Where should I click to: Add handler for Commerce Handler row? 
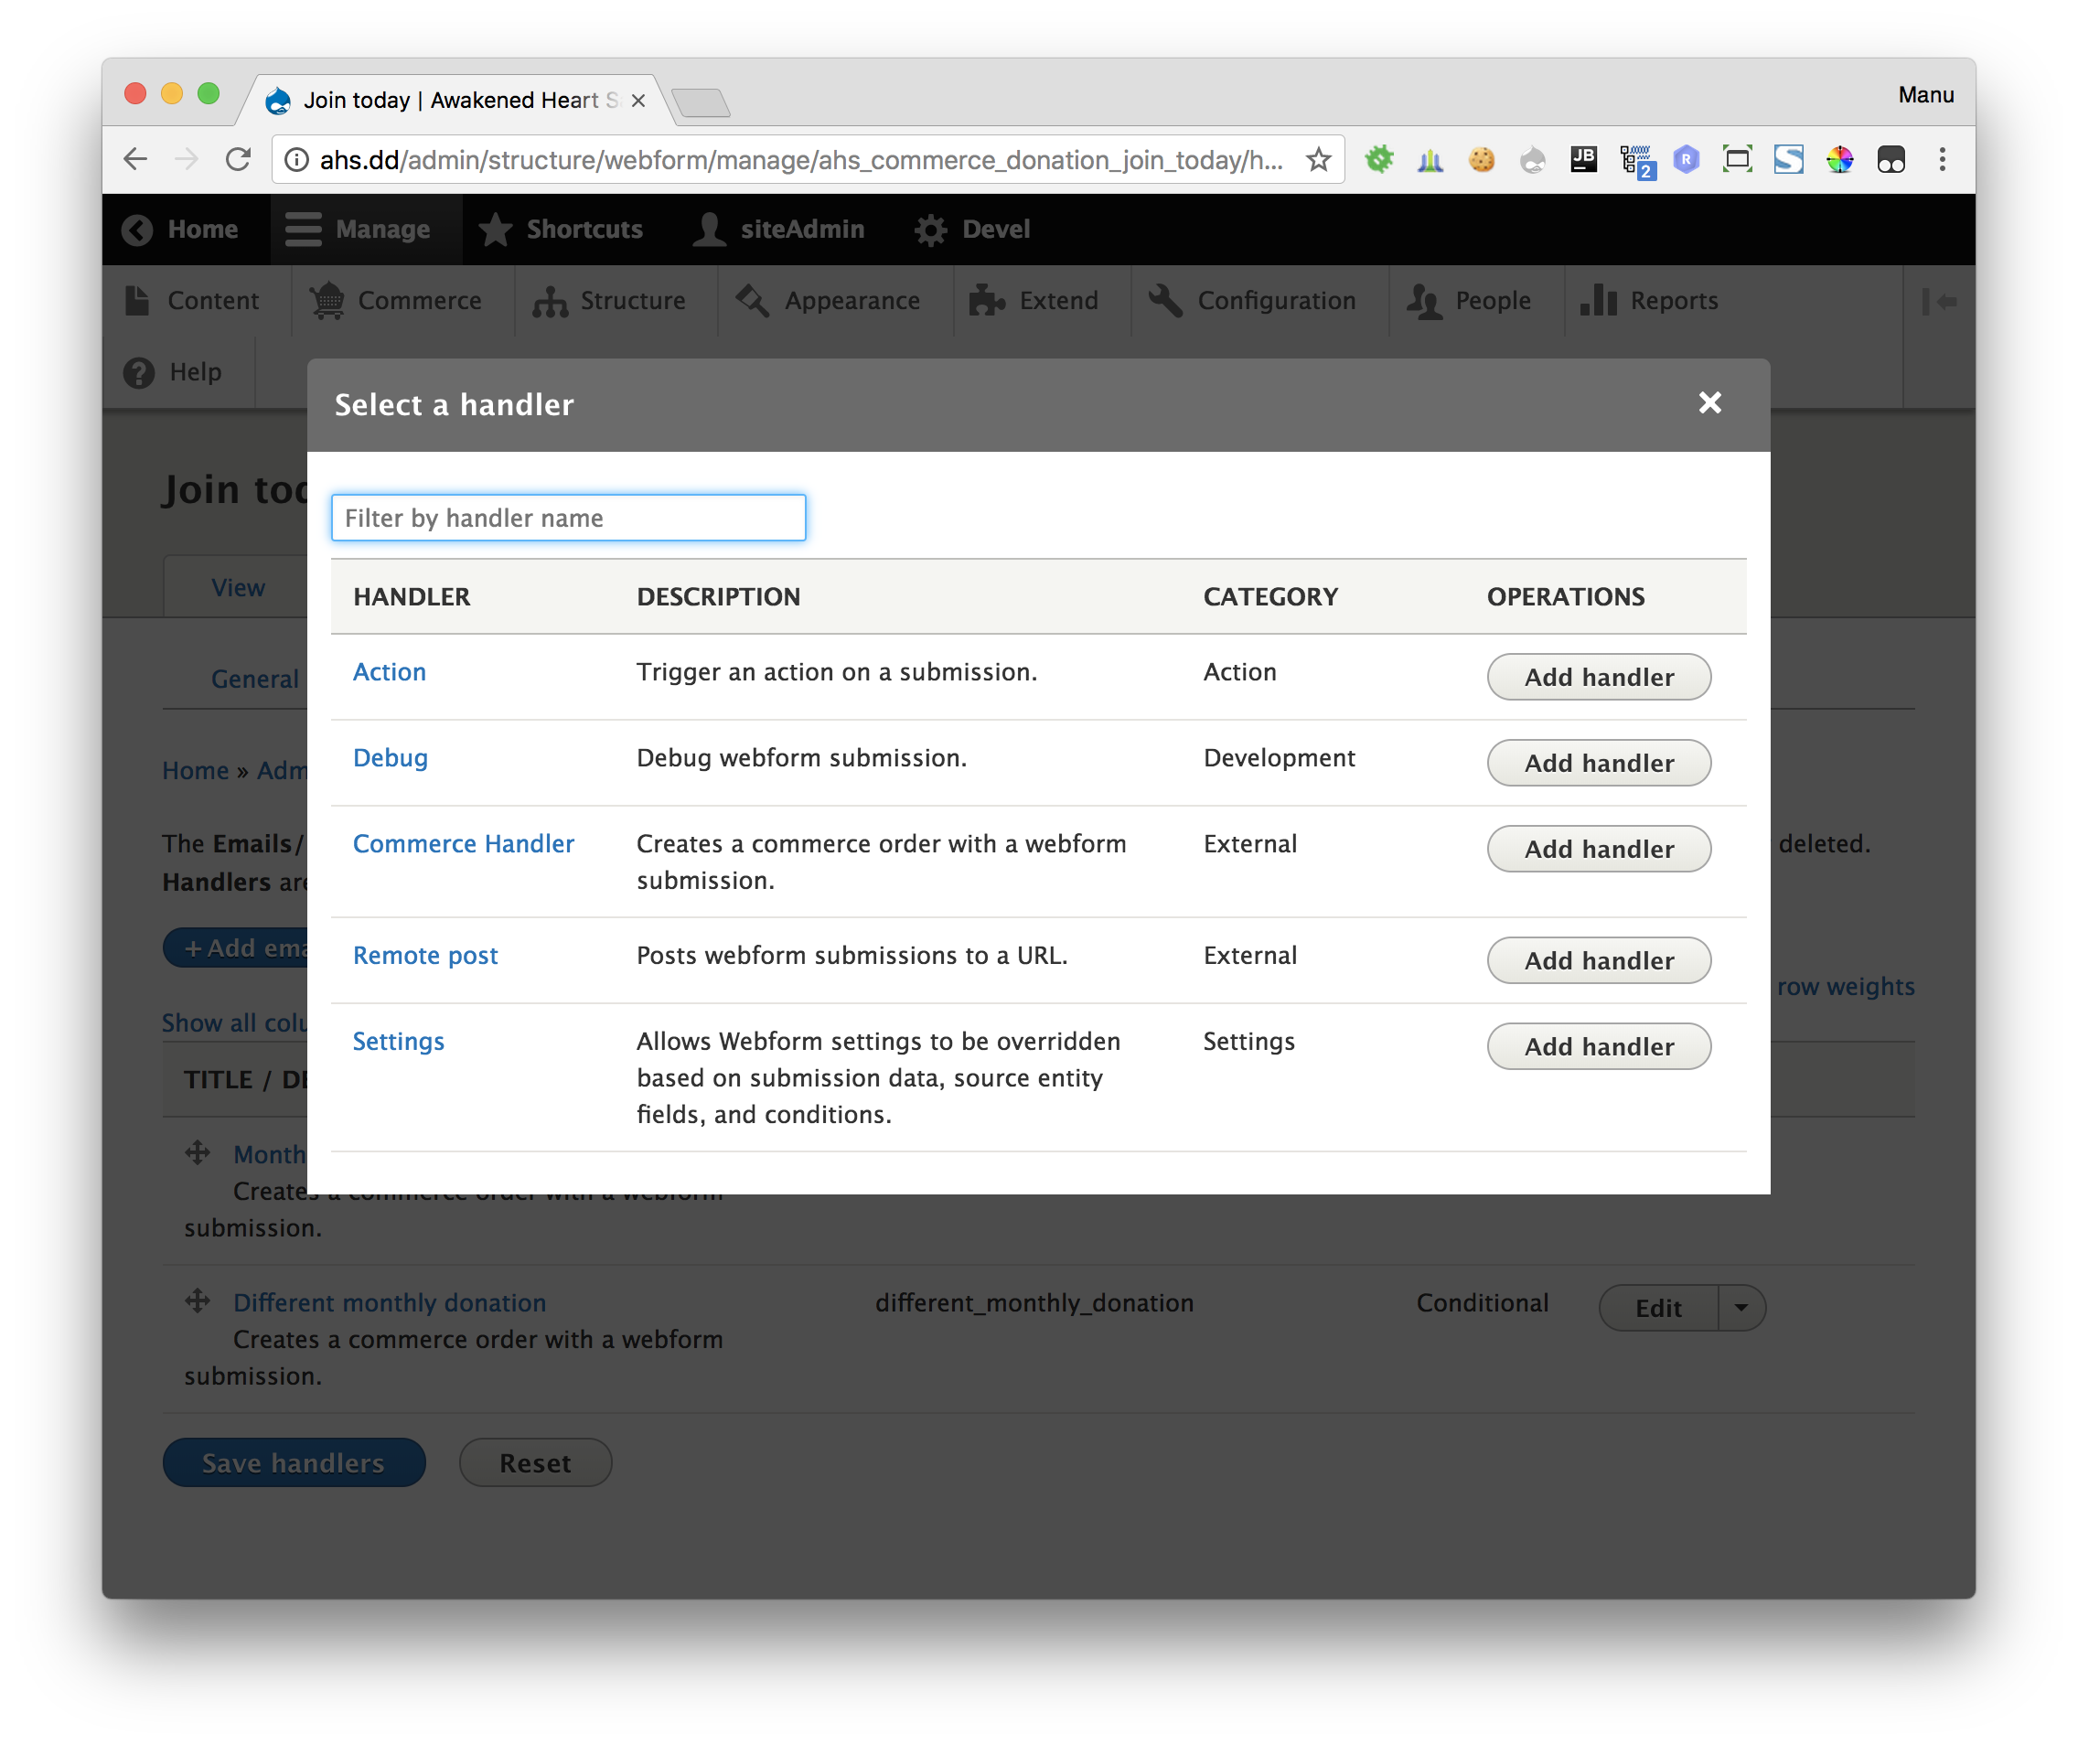coord(1598,849)
